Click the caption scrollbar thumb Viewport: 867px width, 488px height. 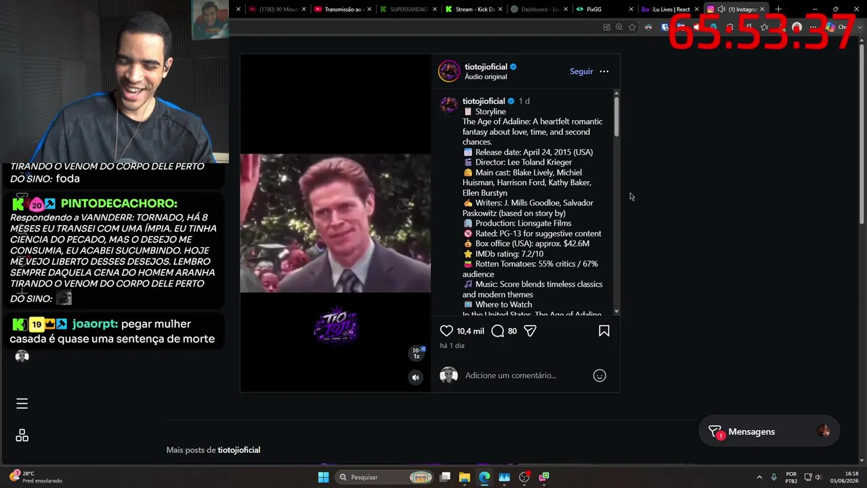pyautogui.click(x=616, y=117)
